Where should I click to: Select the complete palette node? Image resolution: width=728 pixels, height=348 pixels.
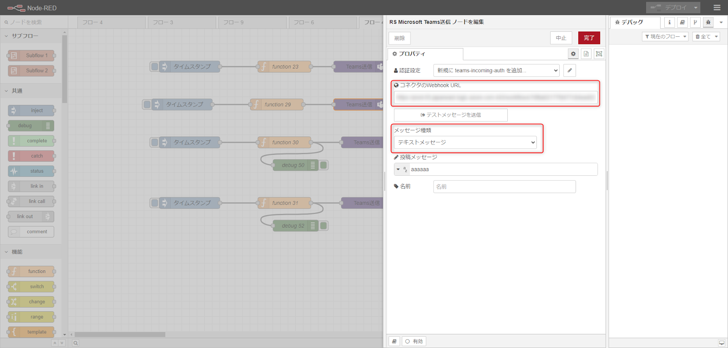pos(31,141)
